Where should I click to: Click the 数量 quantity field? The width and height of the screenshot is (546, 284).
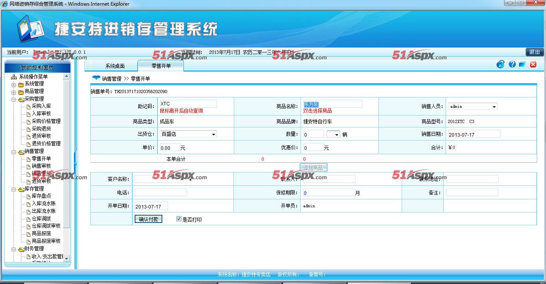(x=313, y=134)
